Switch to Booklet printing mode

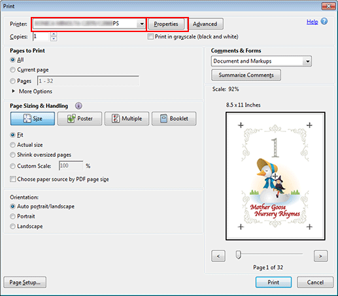click(174, 119)
